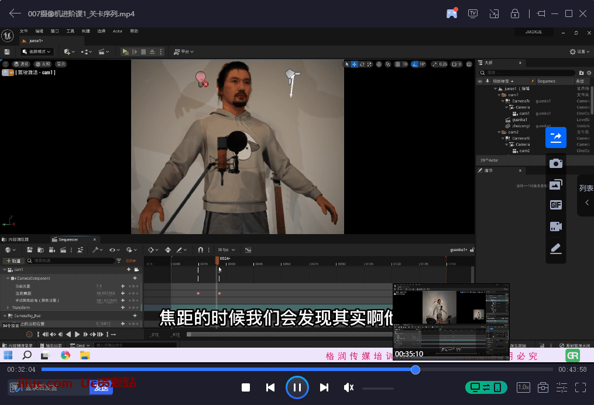Stop the video with the square button
This screenshot has height=405, width=594.
[x=246, y=387]
